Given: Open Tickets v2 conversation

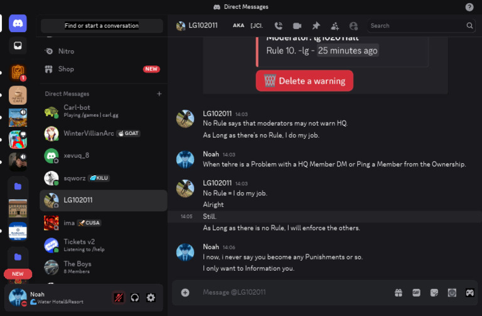Looking at the screenshot, I should point(103,245).
